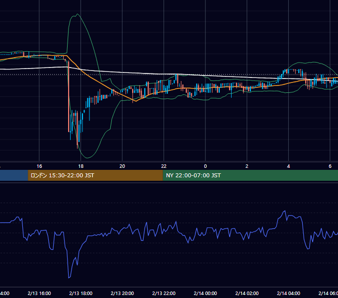This screenshot has width=338, height=298.
Task: Click the 2/14 02:00 date label on the lower axis
Action: pyautogui.click(x=247, y=293)
